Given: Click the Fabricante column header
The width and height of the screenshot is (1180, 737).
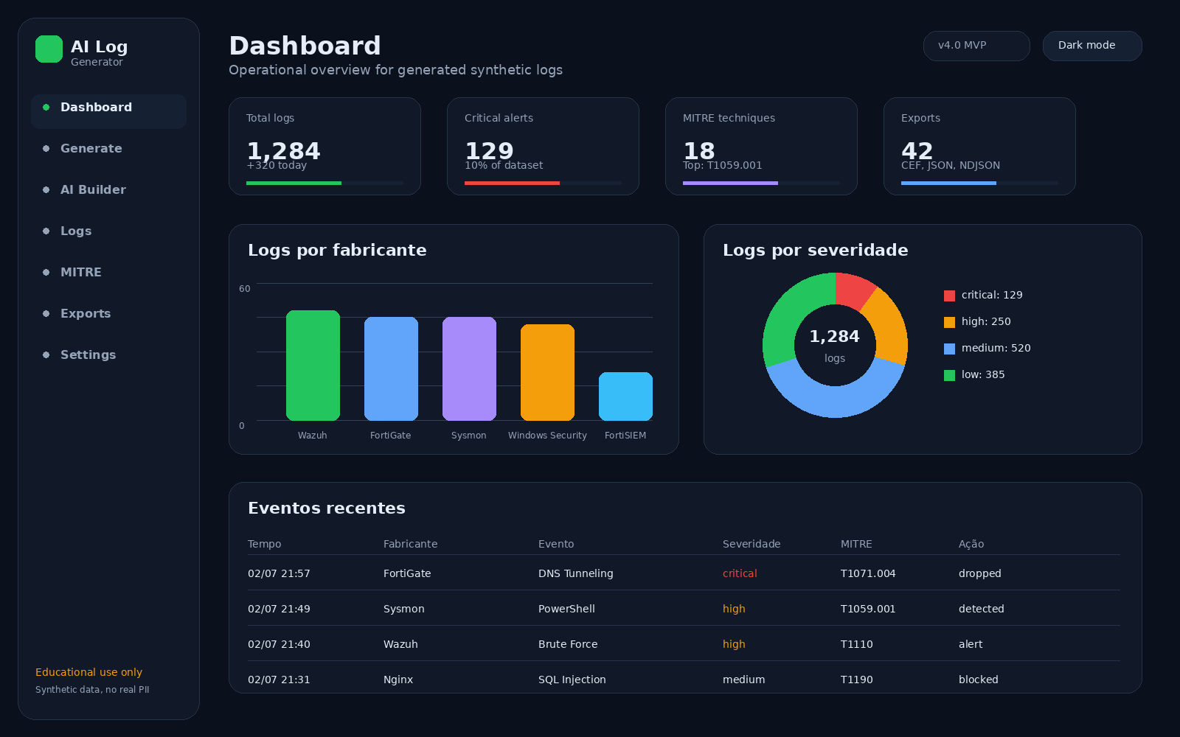Looking at the screenshot, I should tap(410, 544).
